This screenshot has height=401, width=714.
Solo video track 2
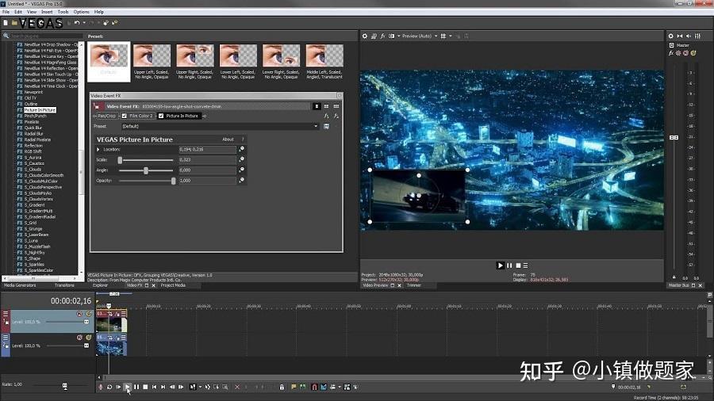(x=89, y=338)
